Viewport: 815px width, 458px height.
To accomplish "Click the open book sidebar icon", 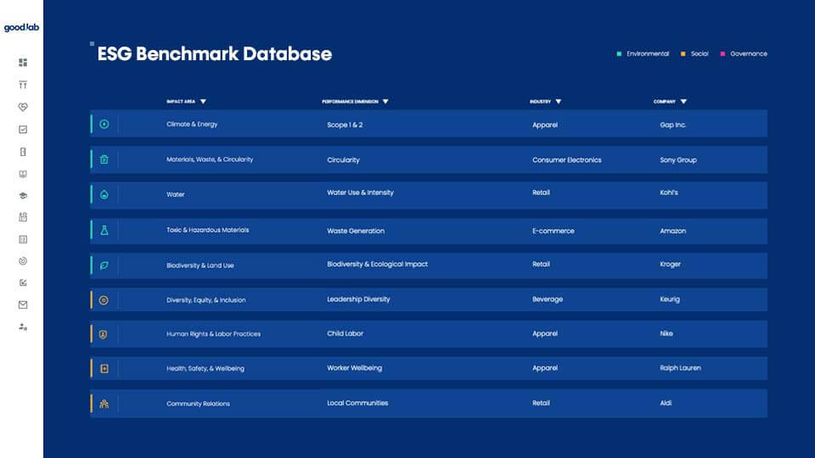I will pos(23,174).
